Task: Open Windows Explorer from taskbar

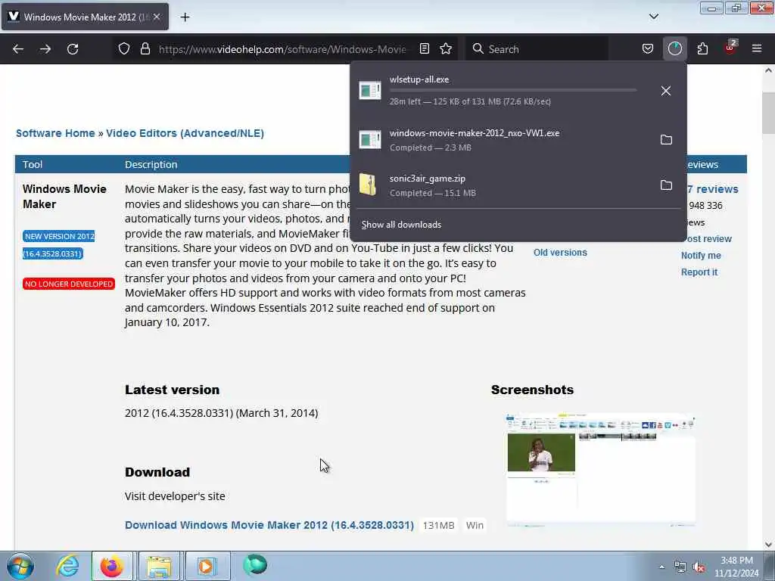Action: (x=159, y=566)
